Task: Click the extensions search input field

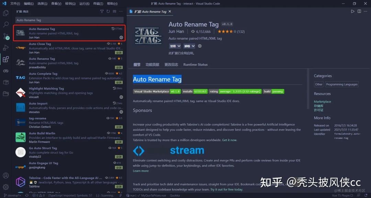Action: click(69, 20)
